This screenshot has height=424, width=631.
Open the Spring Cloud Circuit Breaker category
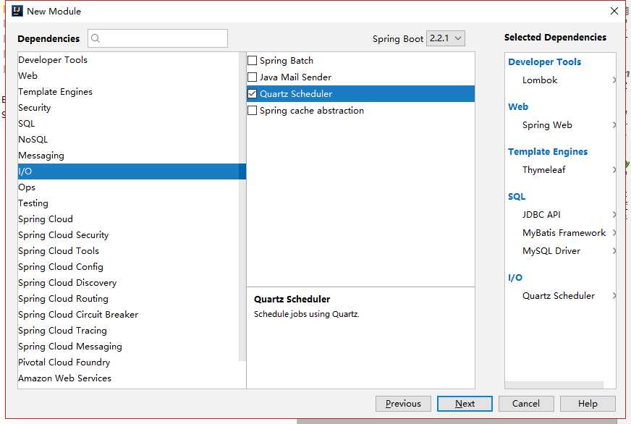(x=128, y=315)
